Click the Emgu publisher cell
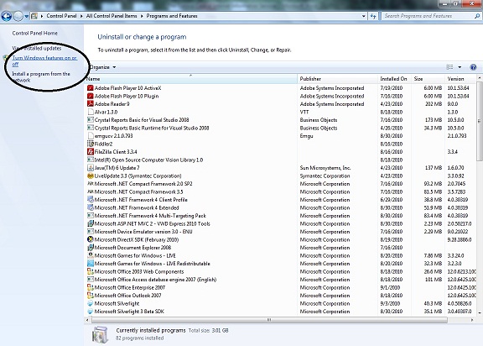The height and width of the screenshot is (346, 483). click(x=307, y=136)
